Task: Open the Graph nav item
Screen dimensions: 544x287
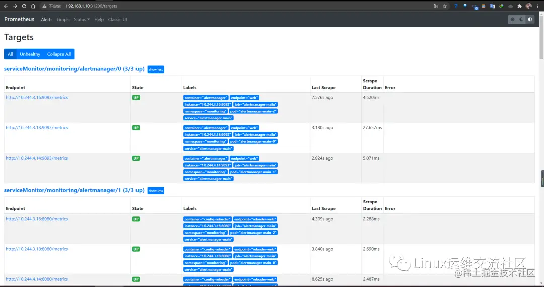Action: click(63, 20)
